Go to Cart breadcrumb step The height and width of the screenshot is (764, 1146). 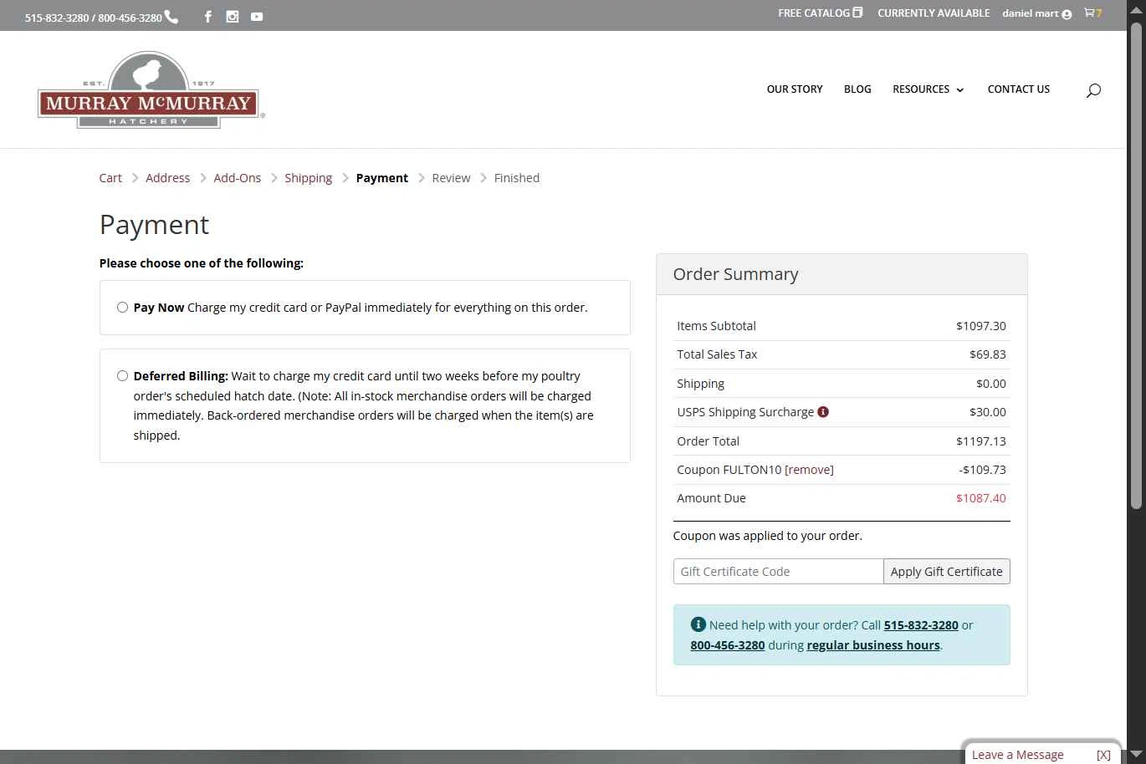tap(110, 178)
